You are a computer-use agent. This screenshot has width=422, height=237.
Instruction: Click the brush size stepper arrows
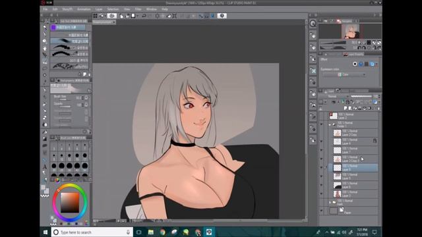pyautogui.click(x=82, y=98)
